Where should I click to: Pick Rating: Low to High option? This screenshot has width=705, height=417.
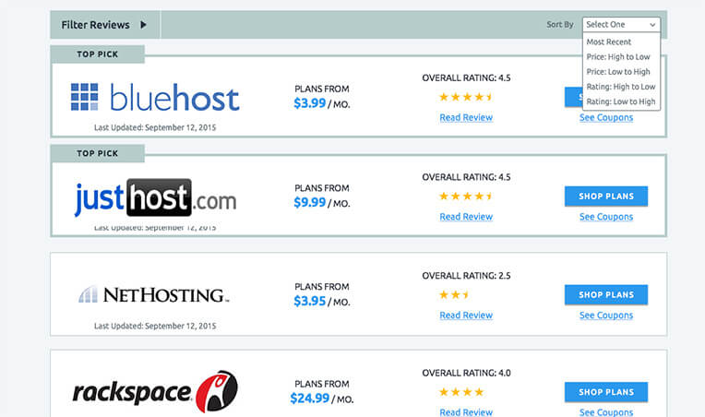click(x=621, y=101)
